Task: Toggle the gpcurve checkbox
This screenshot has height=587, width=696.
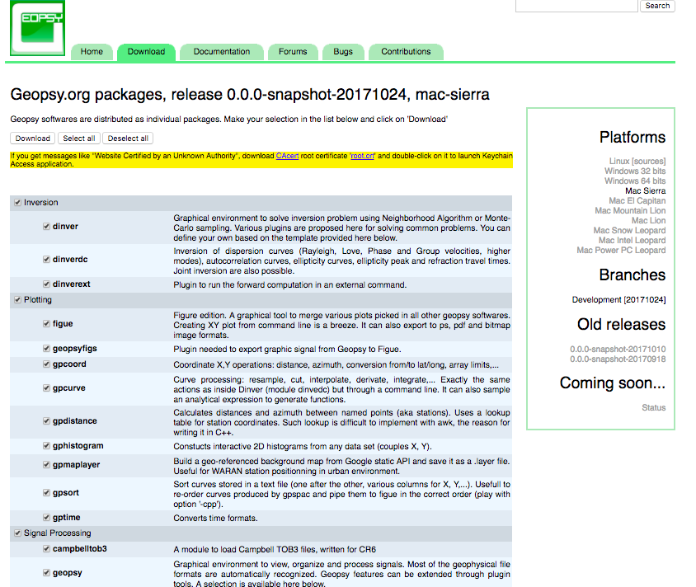Action: 47,388
